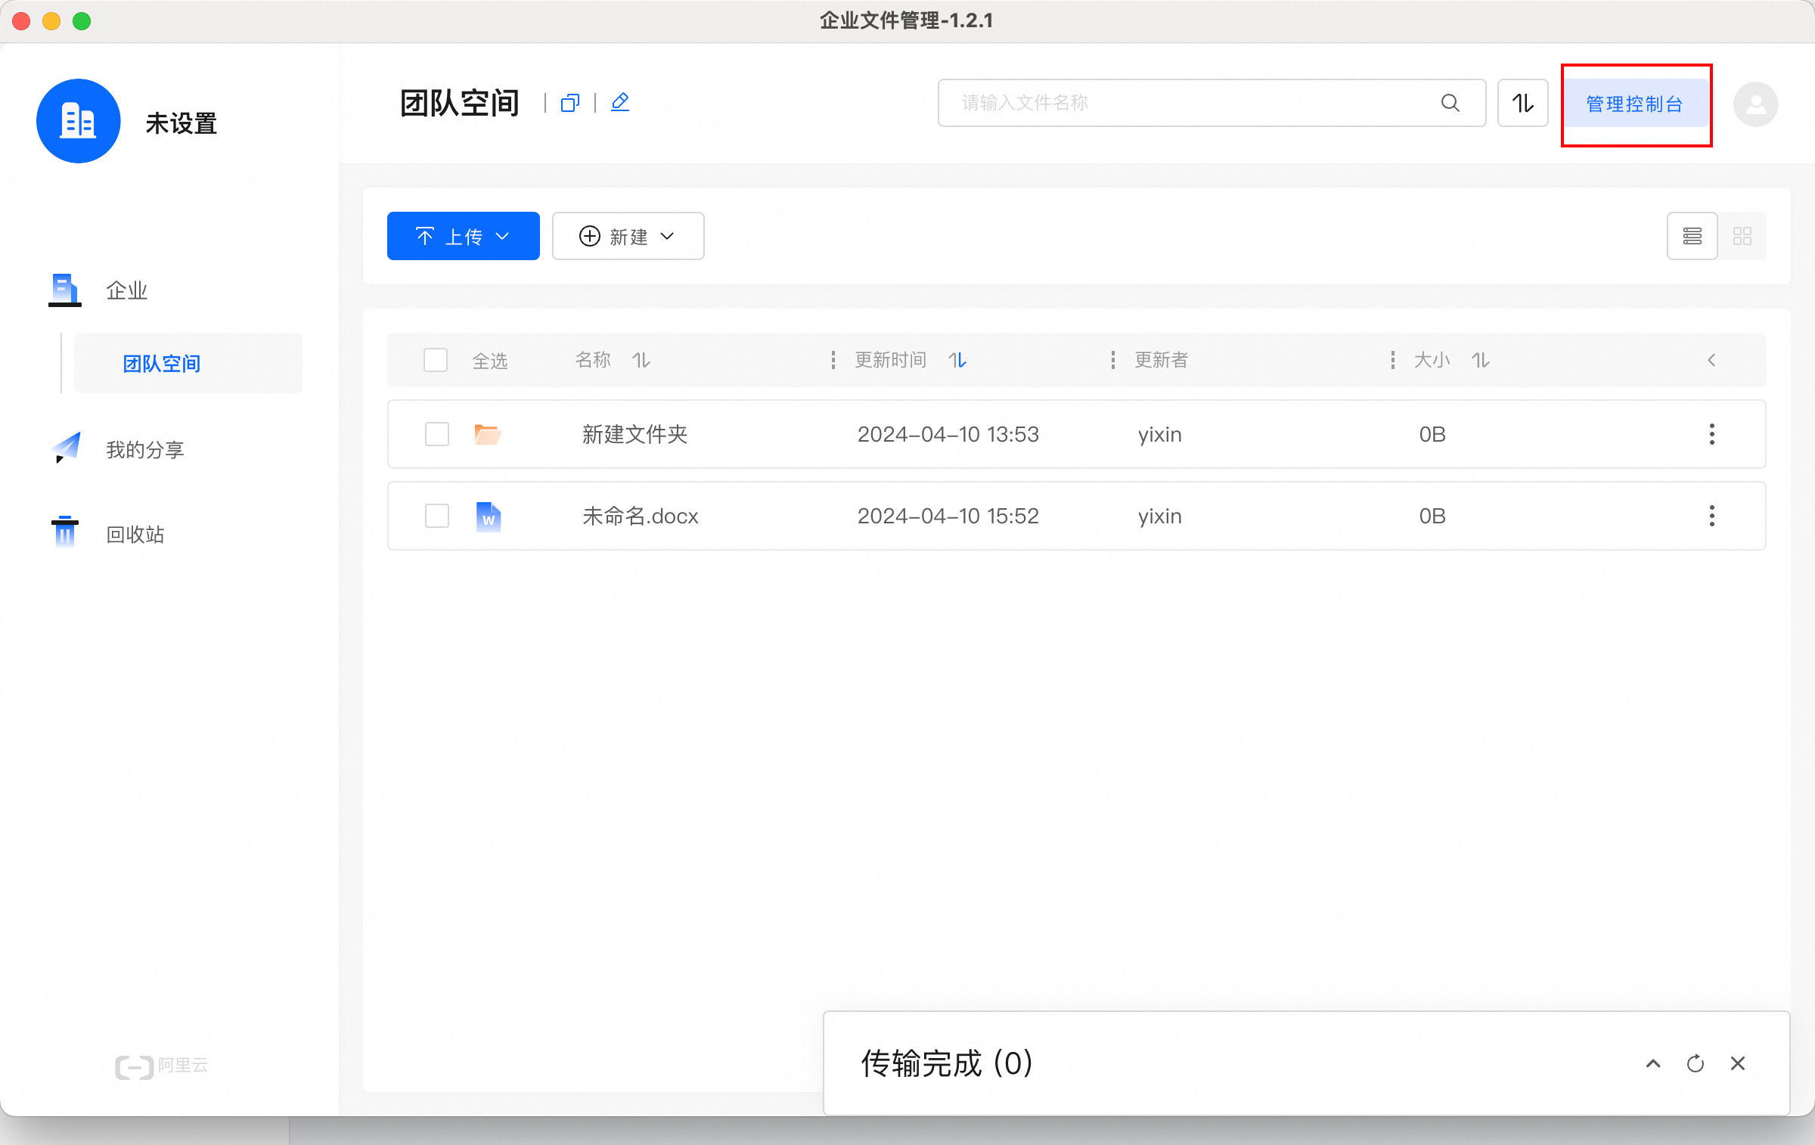Click the copy icon beside 团队空间 title

click(570, 103)
